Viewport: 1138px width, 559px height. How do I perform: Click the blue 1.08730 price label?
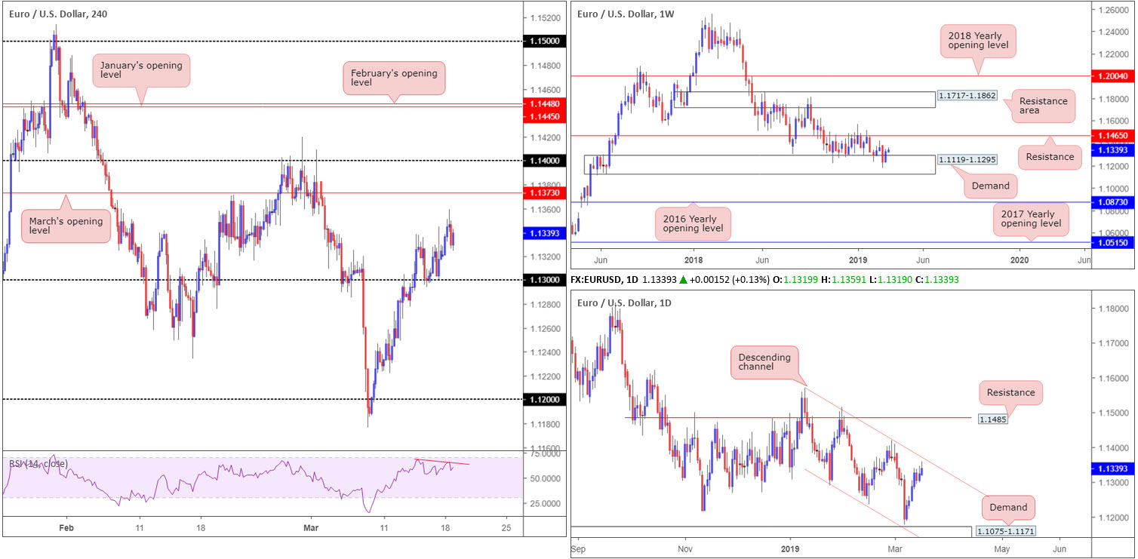(1112, 203)
